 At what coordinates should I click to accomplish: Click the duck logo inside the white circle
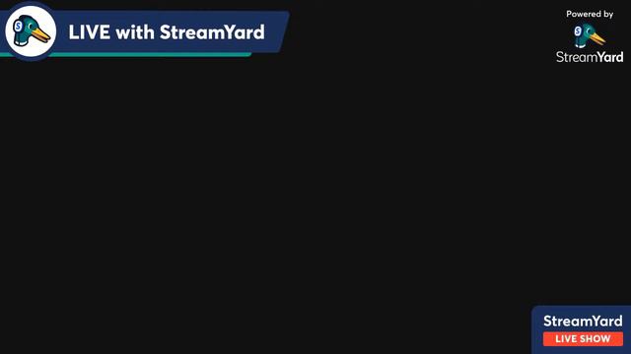[31, 30]
